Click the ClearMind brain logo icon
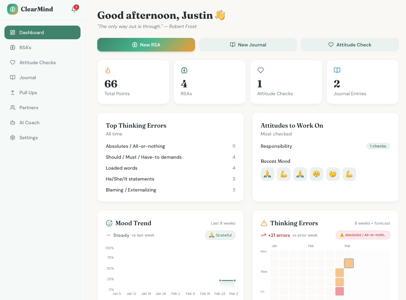 [13, 9]
